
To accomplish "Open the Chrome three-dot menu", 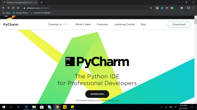I will pos(194,8).
